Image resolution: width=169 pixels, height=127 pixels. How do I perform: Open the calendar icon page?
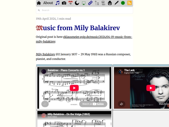(x=70, y=3)
